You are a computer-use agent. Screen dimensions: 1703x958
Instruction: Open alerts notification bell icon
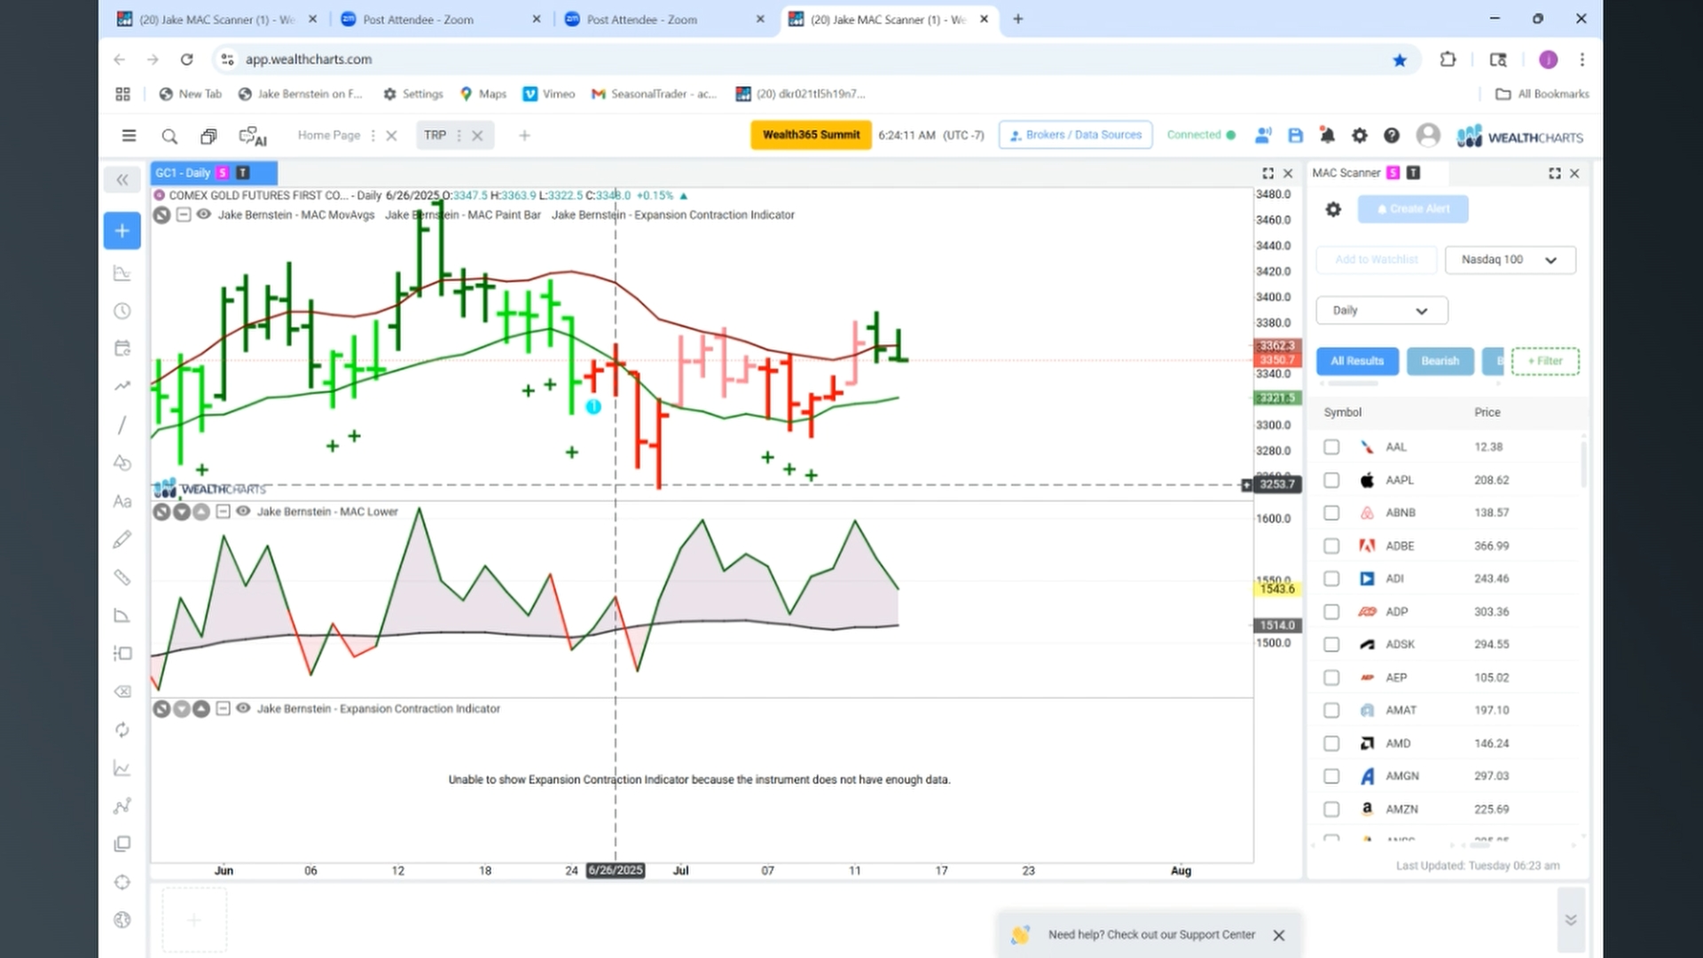tap(1328, 136)
